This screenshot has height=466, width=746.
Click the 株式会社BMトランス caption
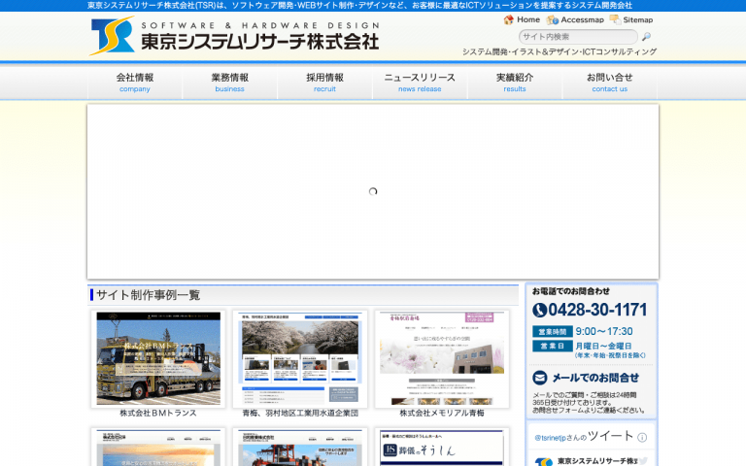click(x=158, y=414)
